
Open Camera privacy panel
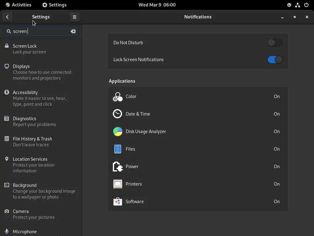[41, 214]
